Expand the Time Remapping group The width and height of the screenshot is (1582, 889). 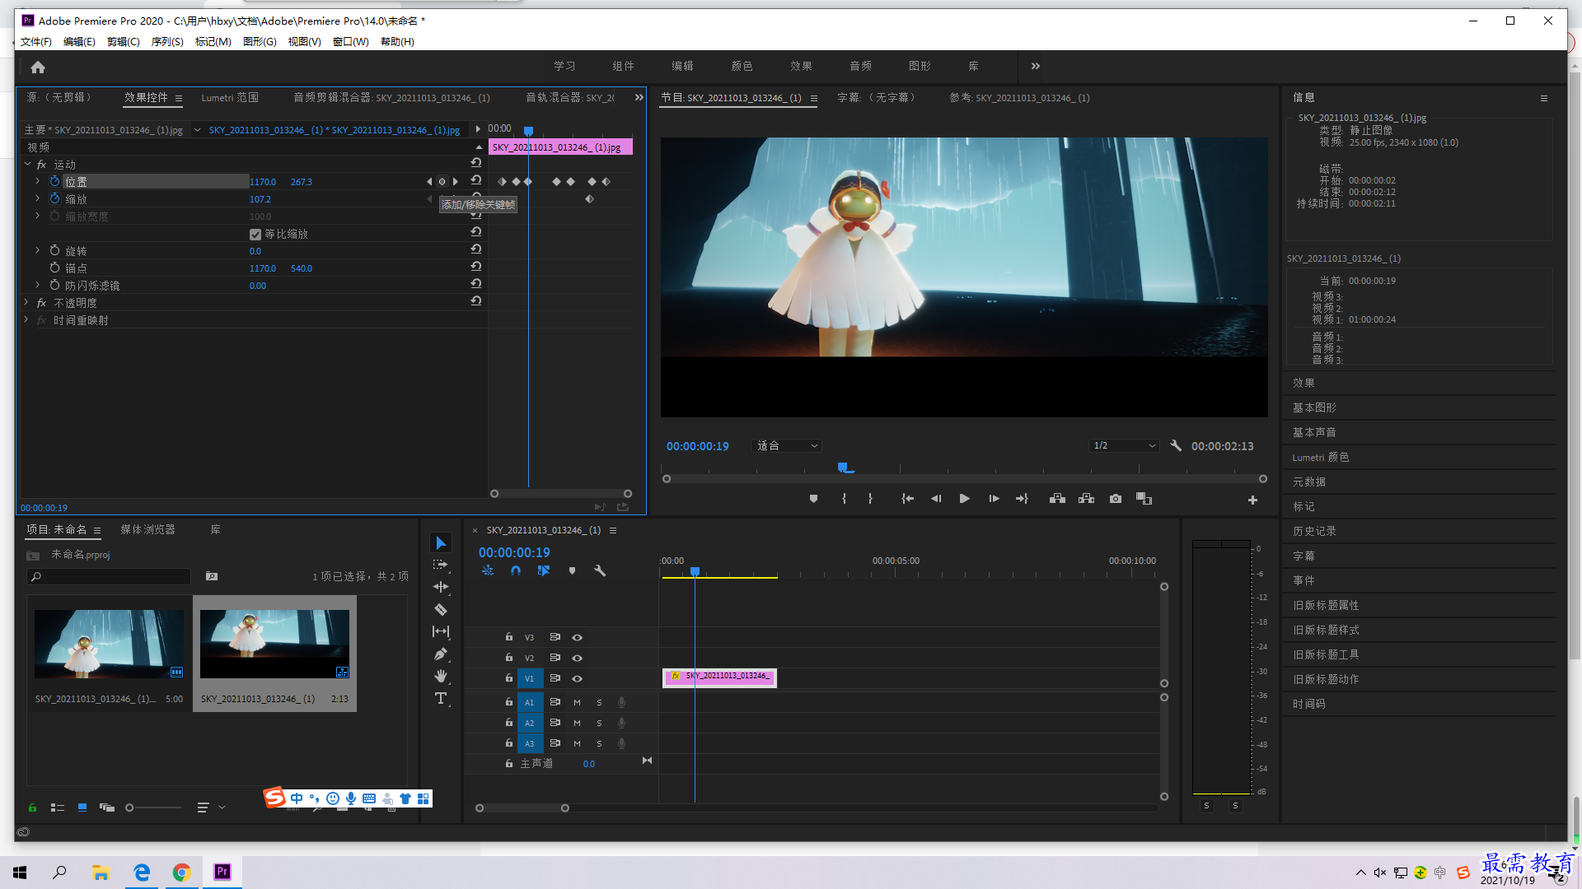(x=27, y=319)
